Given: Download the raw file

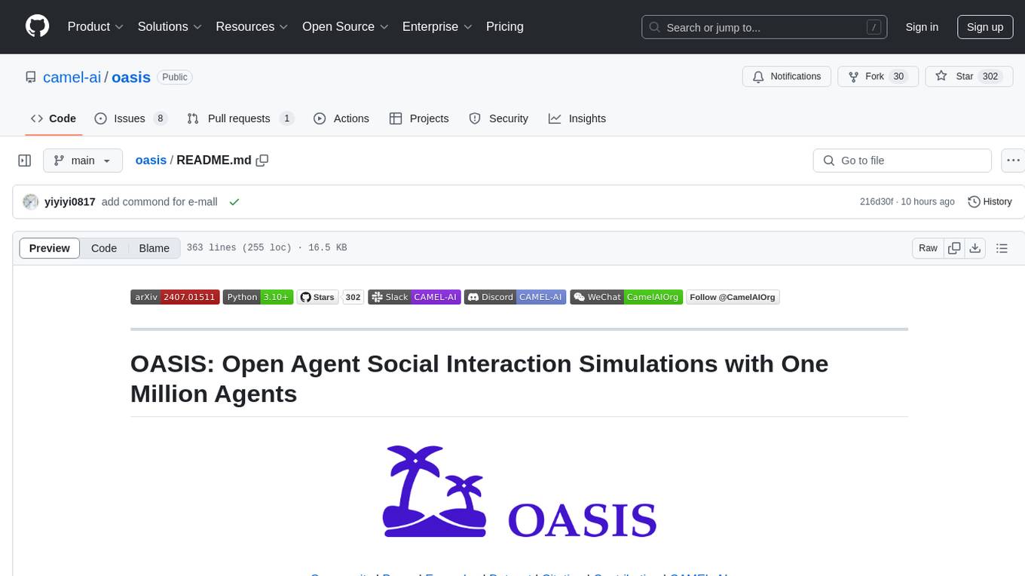Looking at the screenshot, I should pyautogui.click(x=975, y=248).
